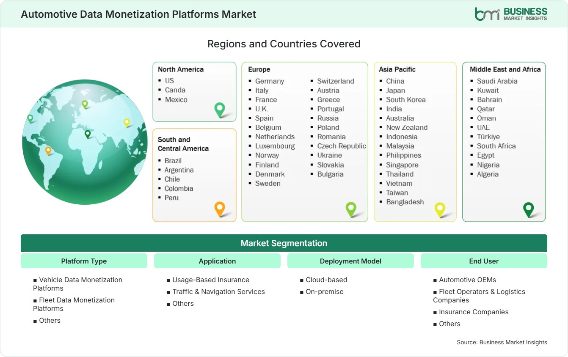Click the yellow pin in the Asia Pacific card
568x357 pixels.
[440, 209]
